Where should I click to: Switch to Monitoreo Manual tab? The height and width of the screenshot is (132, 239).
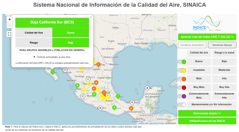(222, 45)
